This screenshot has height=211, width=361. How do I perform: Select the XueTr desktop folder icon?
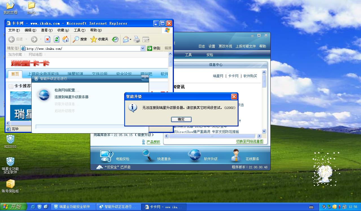(31, 8)
